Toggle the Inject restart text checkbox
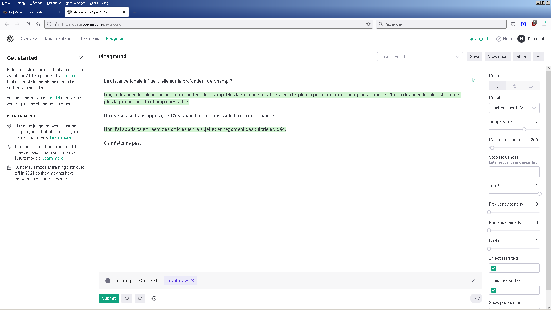Screen dimensions: 551x310 pyautogui.click(x=494, y=290)
